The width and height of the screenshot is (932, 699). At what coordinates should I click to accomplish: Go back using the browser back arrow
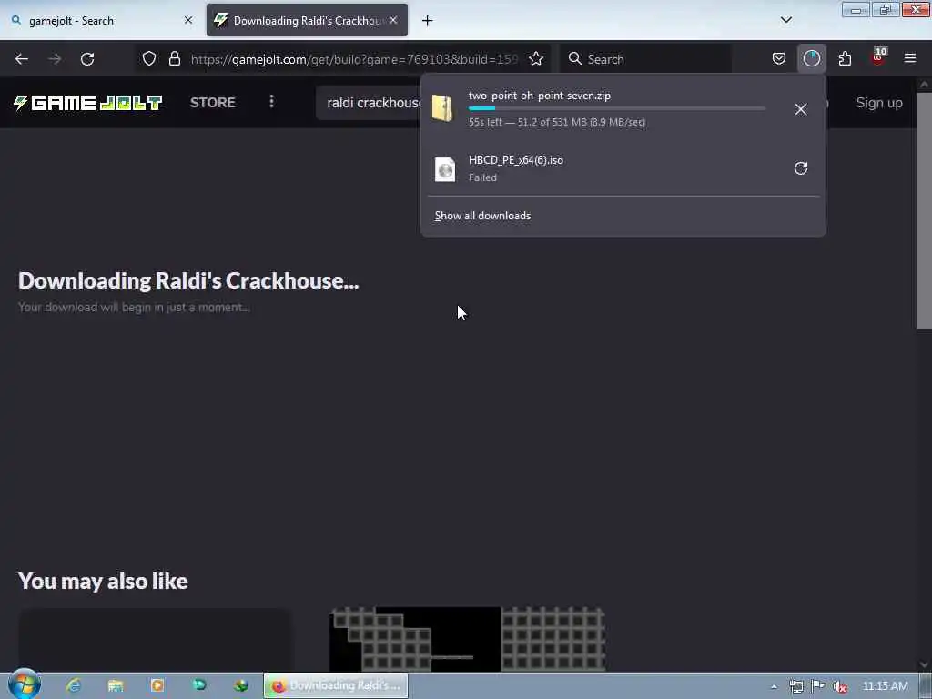pyautogui.click(x=22, y=59)
